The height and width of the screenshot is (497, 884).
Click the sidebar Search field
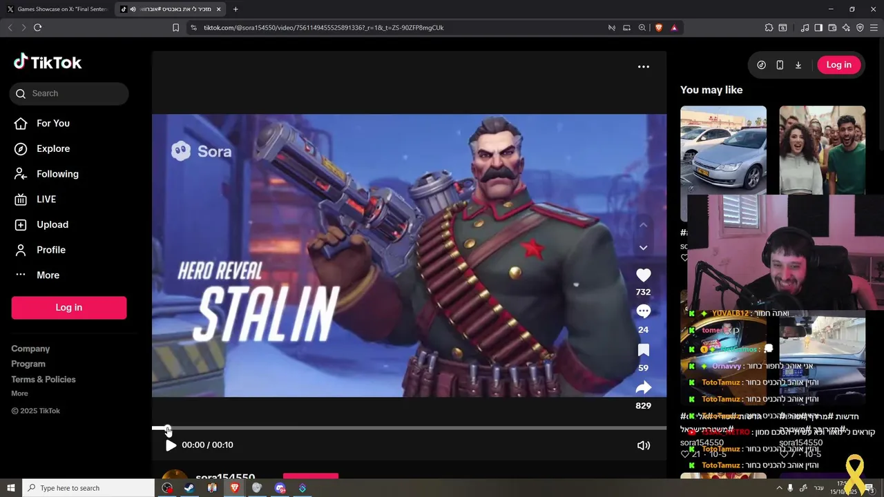point(69,93)
